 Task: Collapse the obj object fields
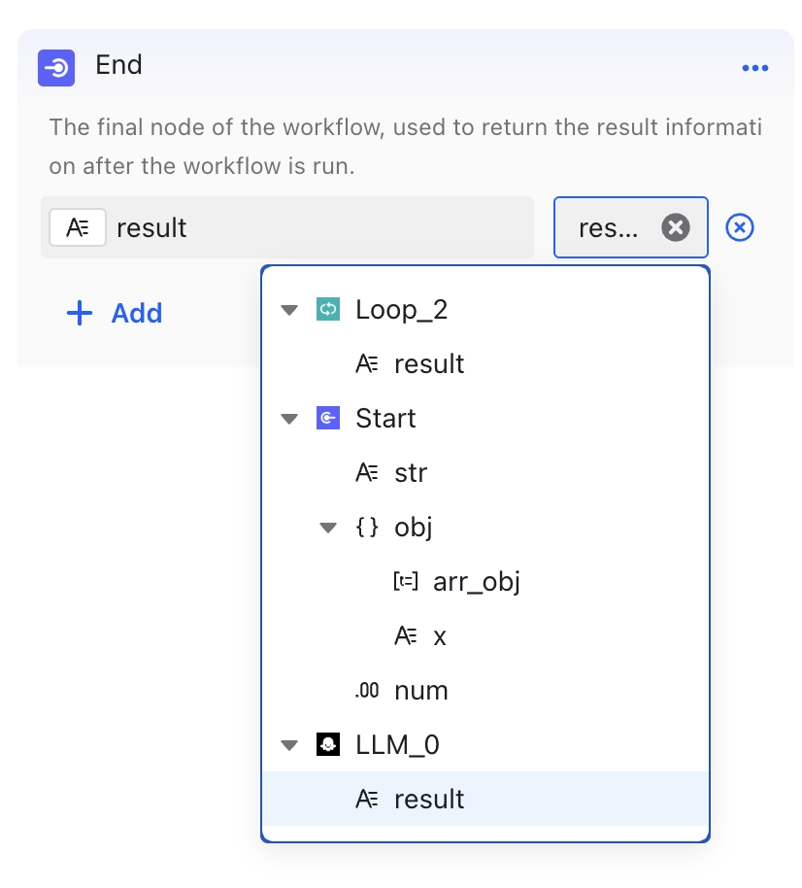[x=328, y=528]
